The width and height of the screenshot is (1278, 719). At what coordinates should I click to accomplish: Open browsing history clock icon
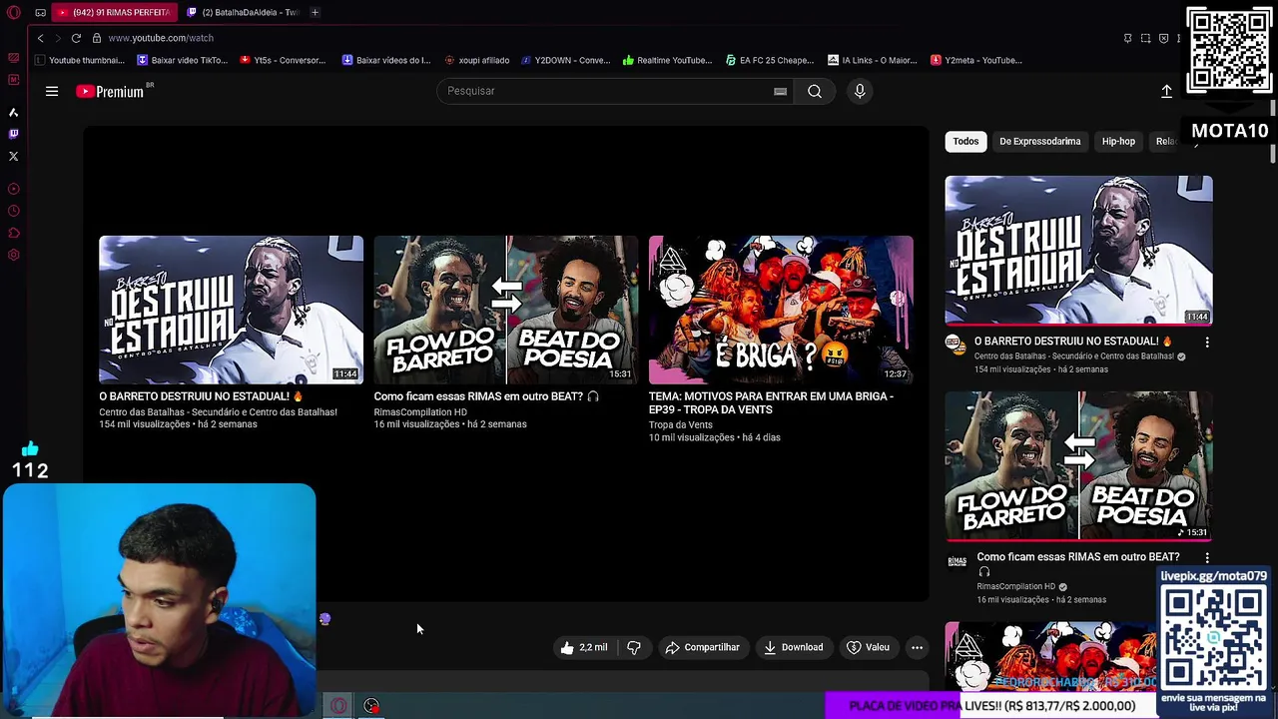tap(13, 211)
